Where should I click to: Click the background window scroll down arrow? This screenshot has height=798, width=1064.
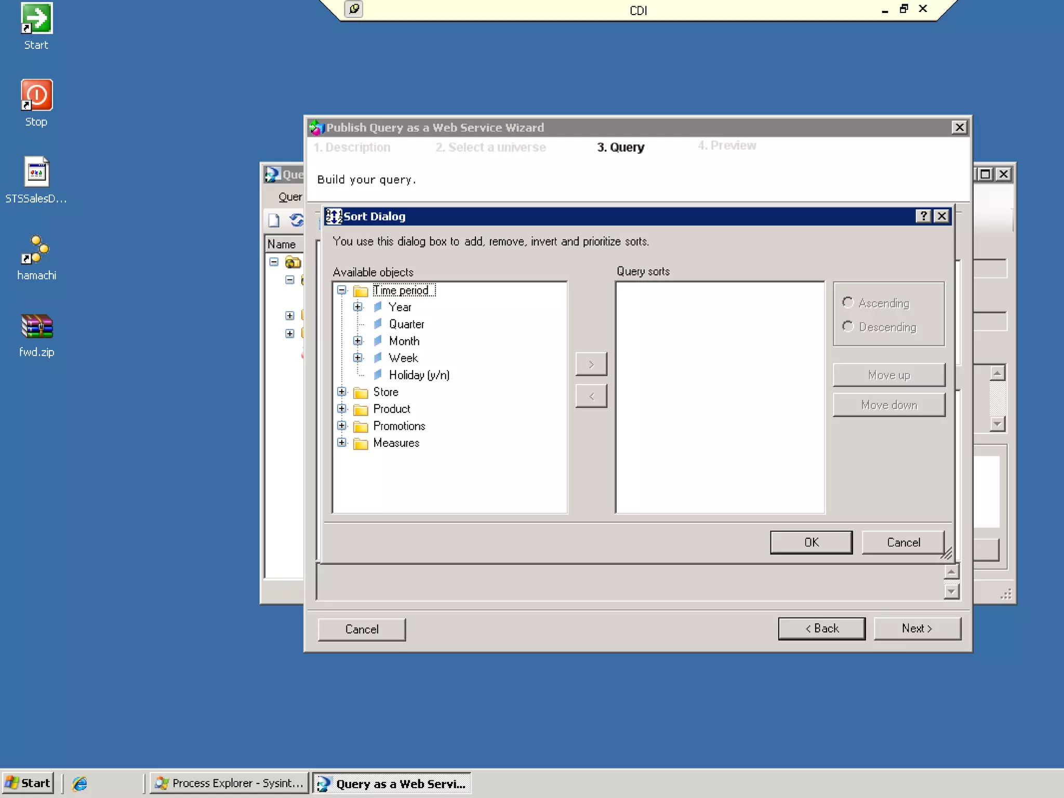pos(997,423)
